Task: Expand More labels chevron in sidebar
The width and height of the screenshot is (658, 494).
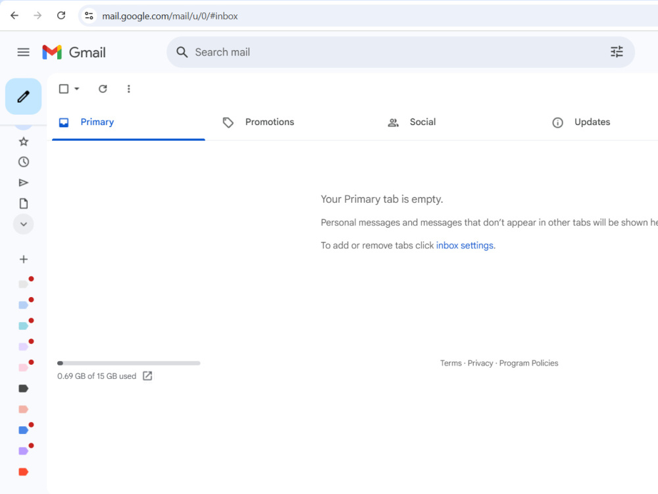Action: pos(24,224)
